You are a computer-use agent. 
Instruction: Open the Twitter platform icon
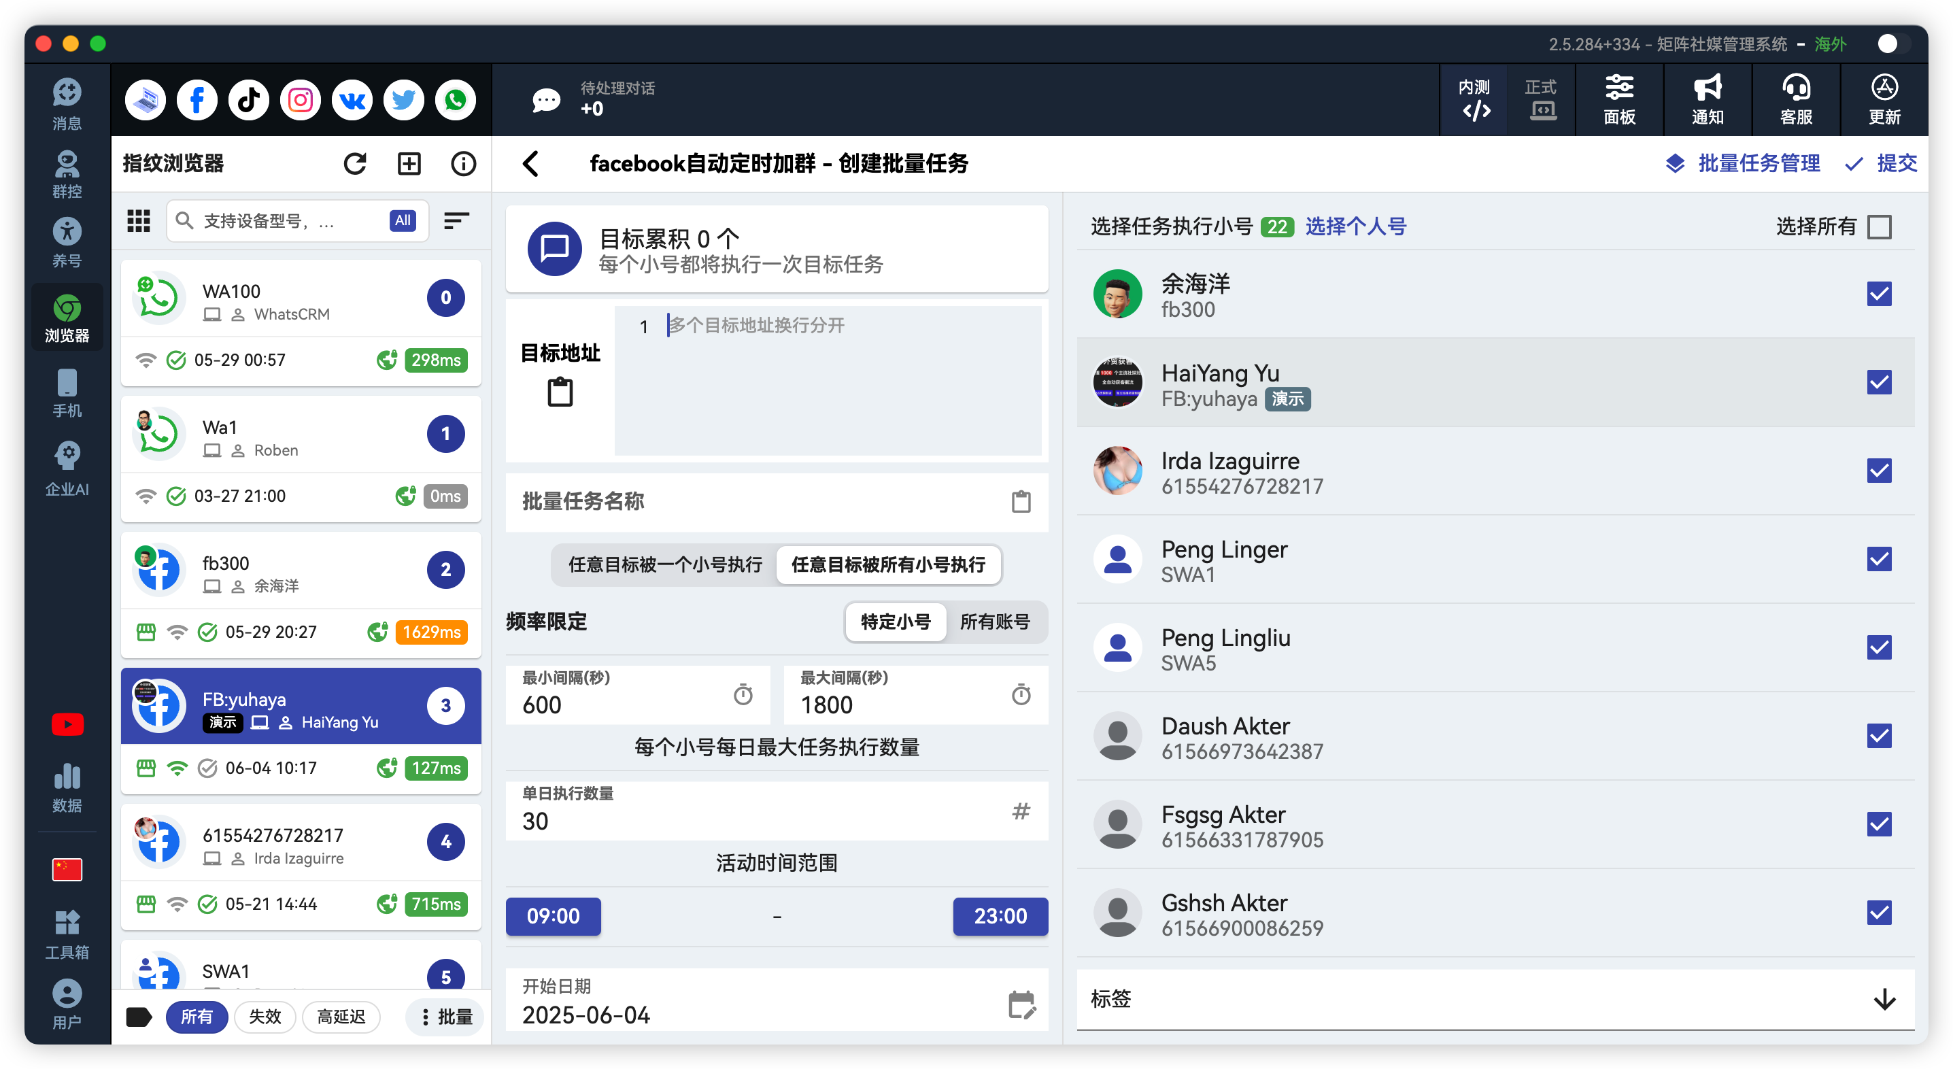pyautogui.click(x=403, y=100)
